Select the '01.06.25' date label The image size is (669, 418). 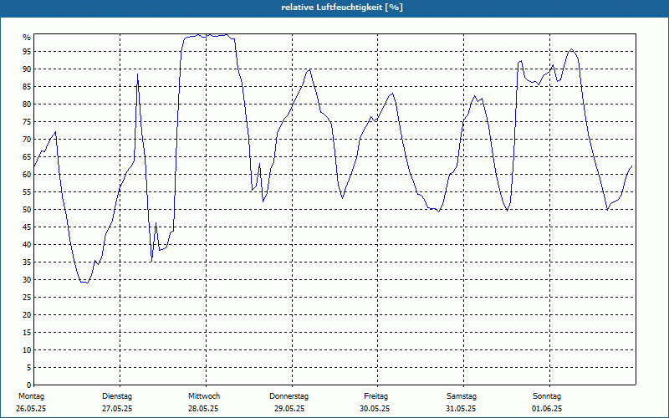[x=547, y=409]
